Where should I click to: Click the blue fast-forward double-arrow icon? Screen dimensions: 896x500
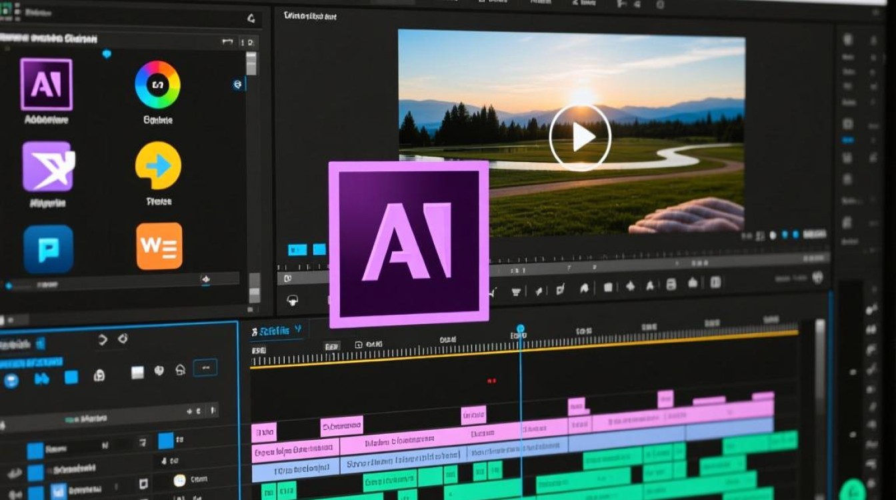(42, 379)
